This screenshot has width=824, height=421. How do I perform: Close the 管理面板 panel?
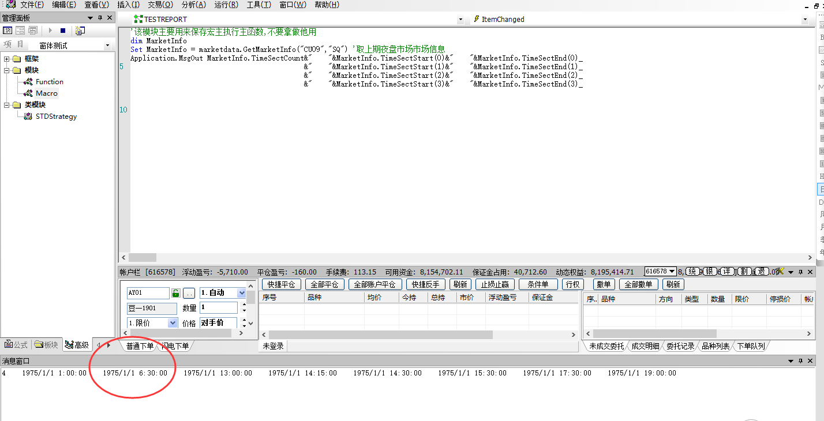(x=110, y=18)
